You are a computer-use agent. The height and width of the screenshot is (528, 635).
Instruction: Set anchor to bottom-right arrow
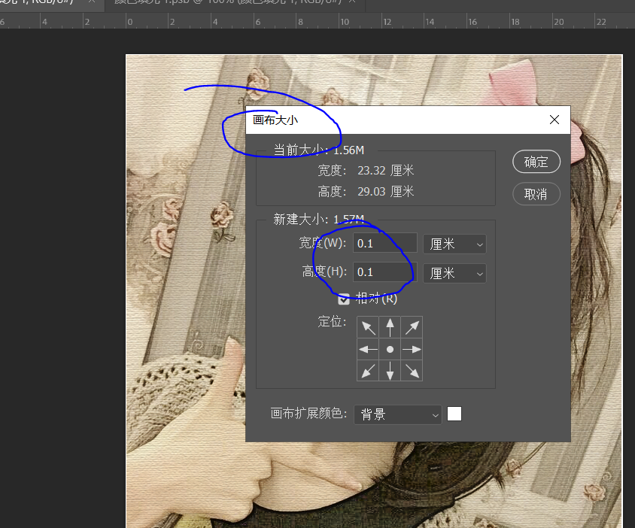point(412,371)
